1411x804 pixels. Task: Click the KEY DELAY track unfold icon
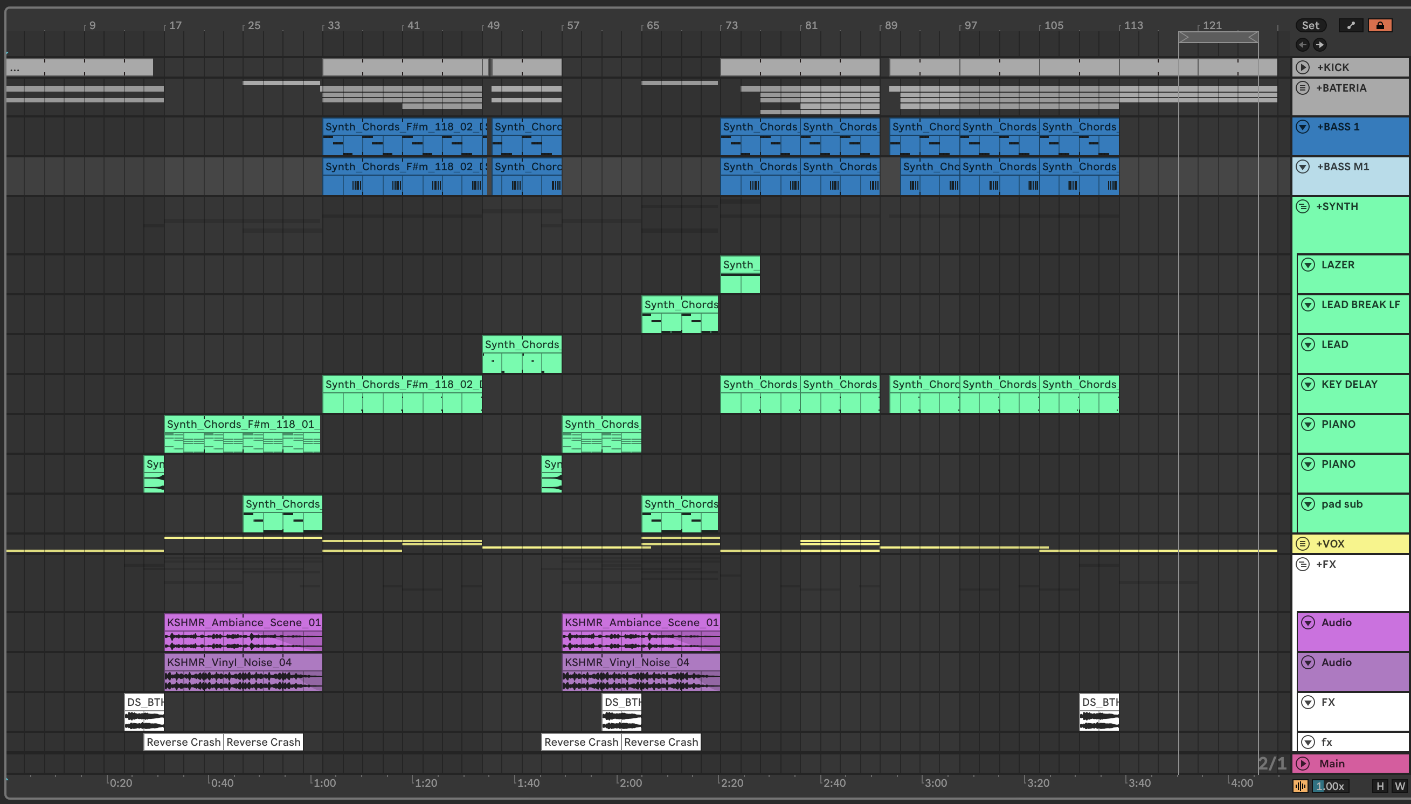1308,384
